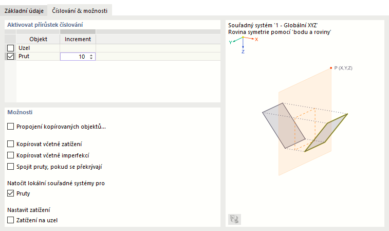Enable numbering increment for Uzel
The width and height of the screenshot is (389, 231).
(11, 48)
